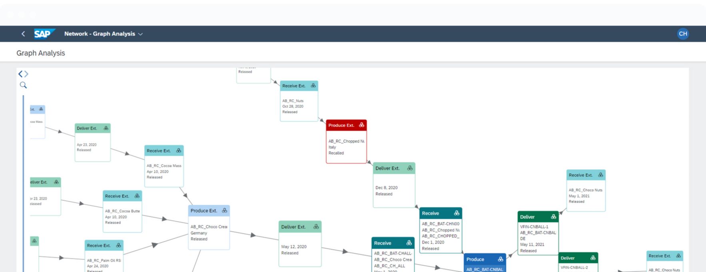Click the Deliver VFIN-CNBALL-1 node body
Viewport: 706px width, 272px height.
coord(538,238)
